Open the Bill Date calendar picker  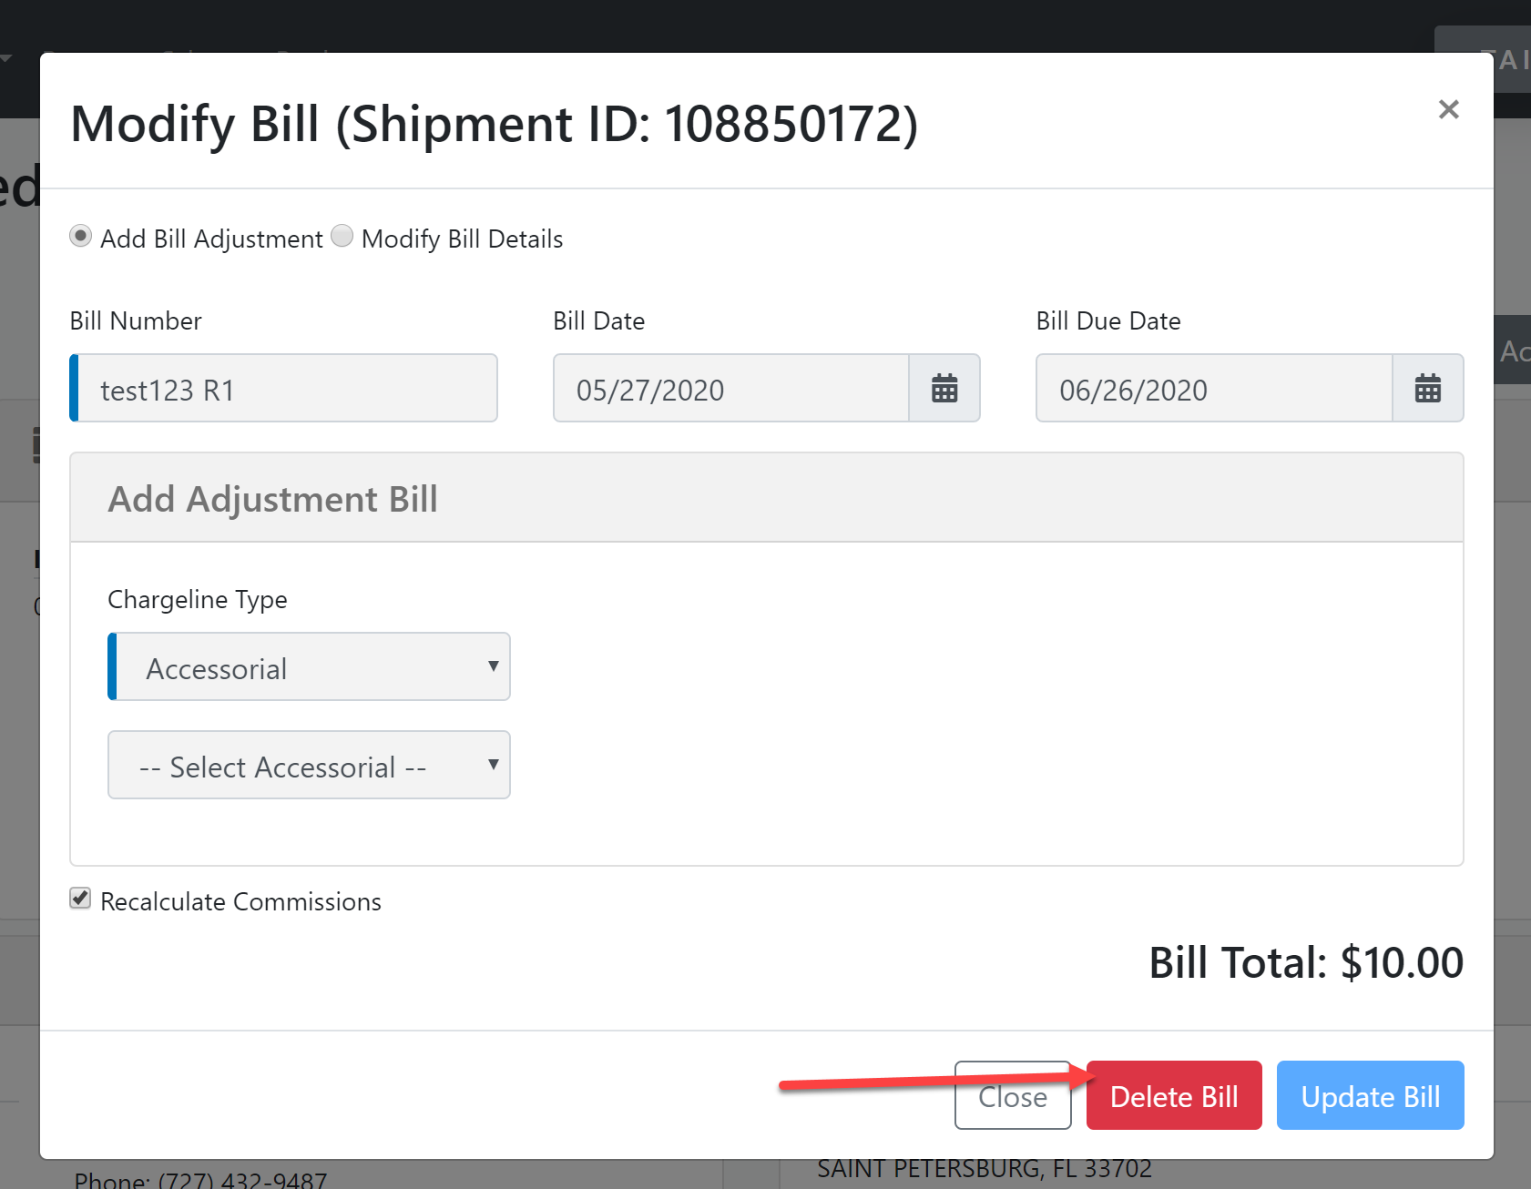pyautogui.click(x=944, y=389)
